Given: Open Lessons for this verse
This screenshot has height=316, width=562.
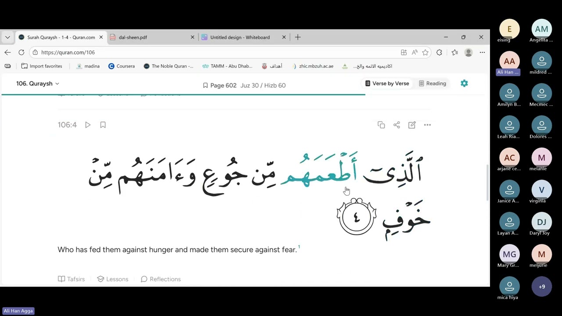Looking at the screenshot, I should [112, 279].
